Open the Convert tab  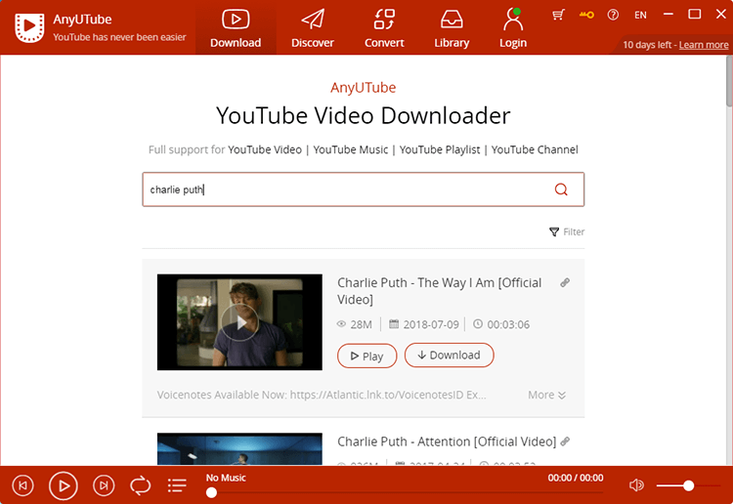point(384,27)
